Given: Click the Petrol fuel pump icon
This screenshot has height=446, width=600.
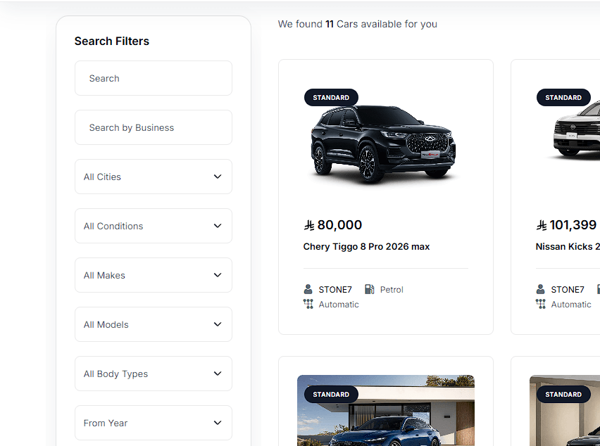Looking at the screenshot, I should [x=369, y=289].
